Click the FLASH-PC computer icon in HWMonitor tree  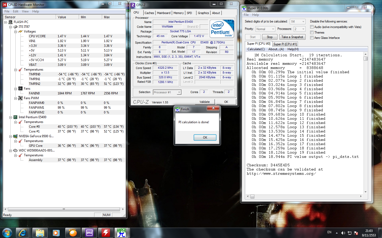[11, 22]
